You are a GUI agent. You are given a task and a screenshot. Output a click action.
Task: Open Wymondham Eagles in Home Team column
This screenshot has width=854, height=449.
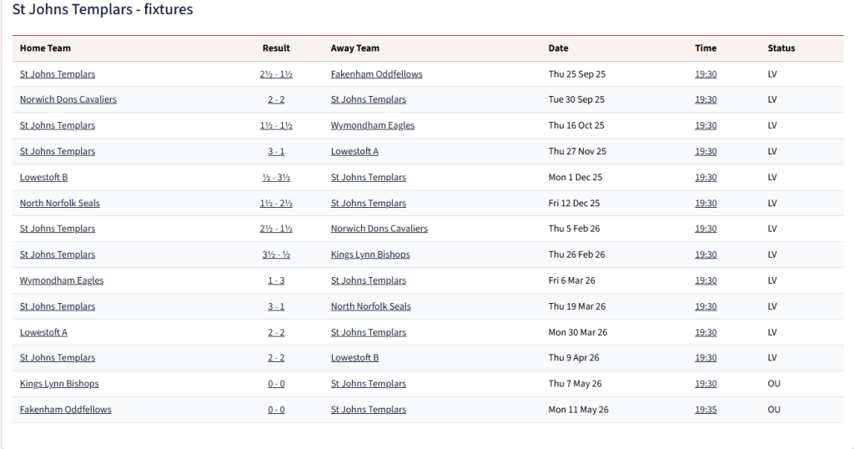62,280
